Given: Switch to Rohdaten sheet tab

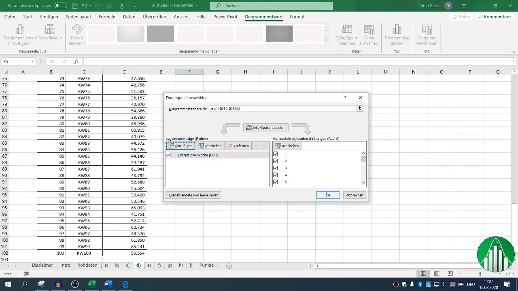Looking at the screenshot, I should (87, 266).
